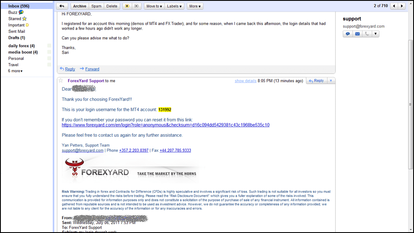Click daily forex label color swatch
The image size is (414, 233).
point(49,46)
